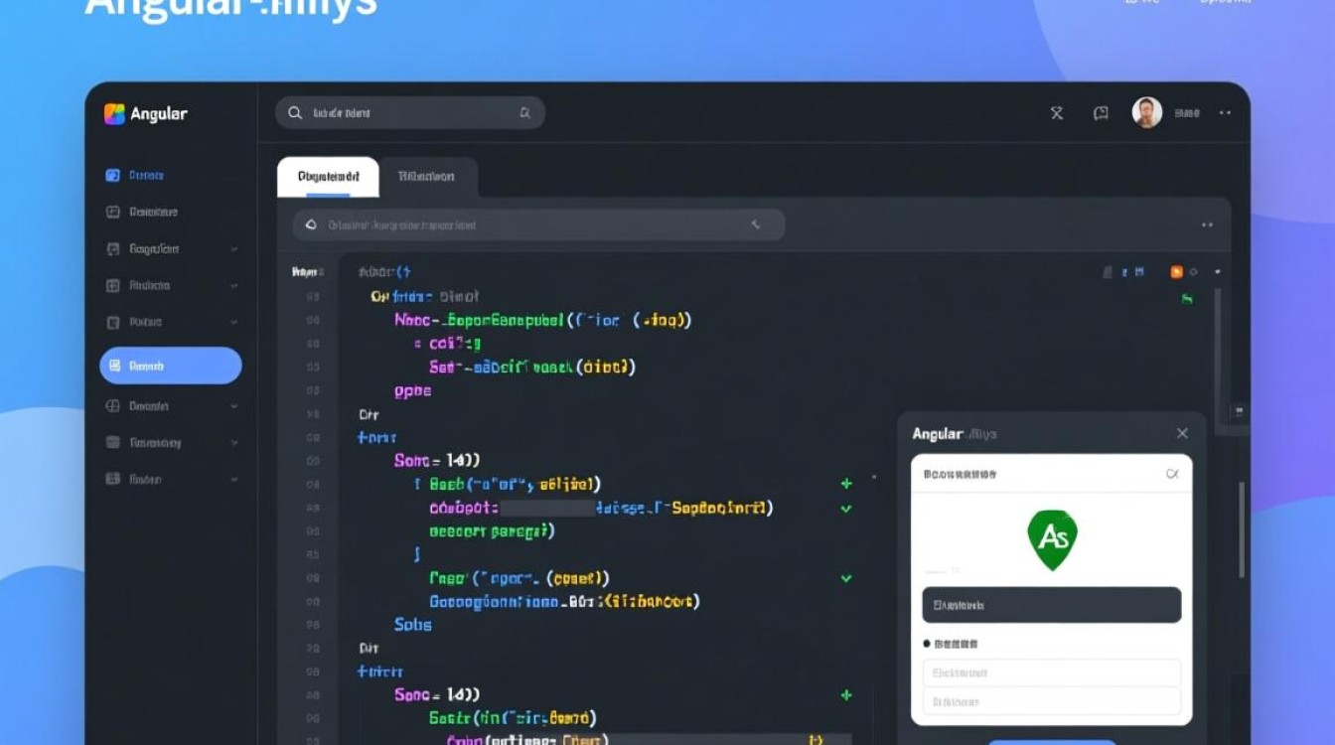Click the search magnifier icon in the top search bar
This screenshot has height=745, width=1335.
click(293, 112)
